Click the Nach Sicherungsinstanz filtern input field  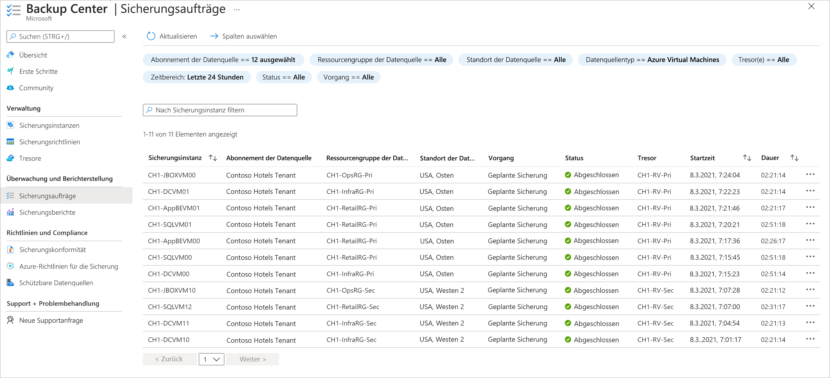coord(220,110)
